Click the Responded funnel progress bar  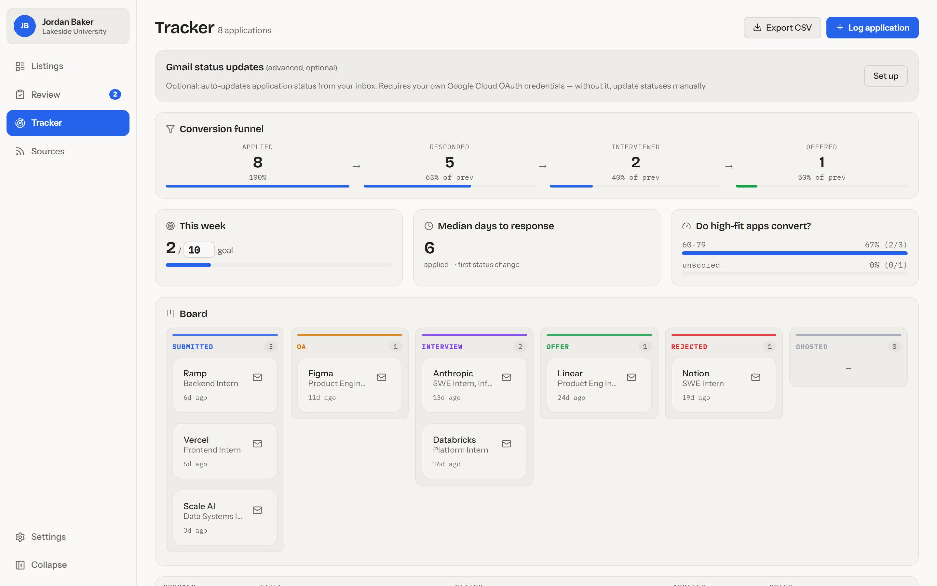pyautogui.click(x=450, y=187)
